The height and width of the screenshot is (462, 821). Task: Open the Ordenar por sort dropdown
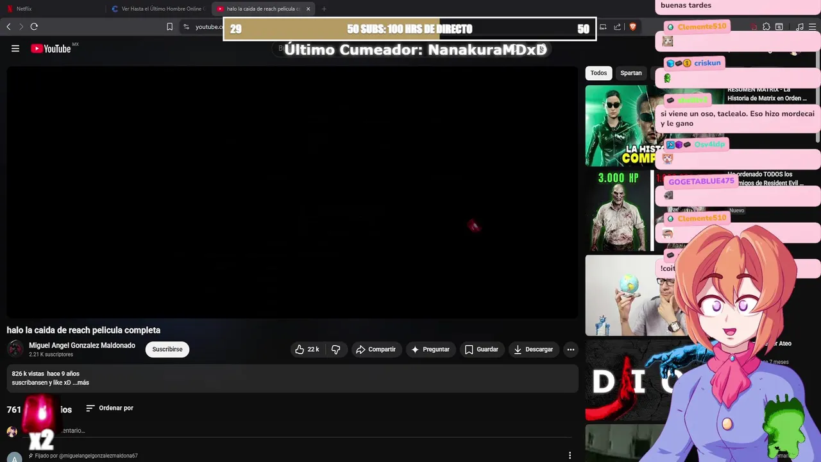point(110,408)
